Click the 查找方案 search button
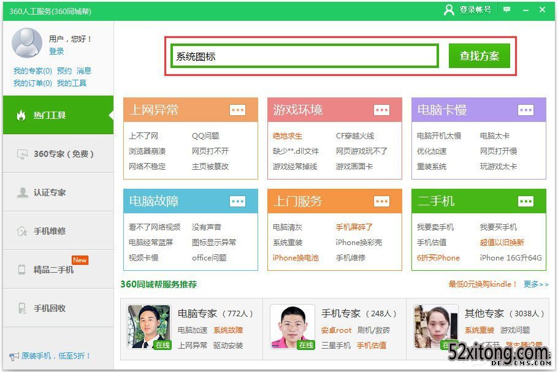 480,56
